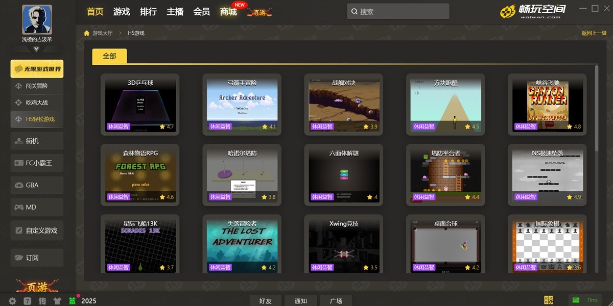Viewport: 613px width, 306px height.
Task: Select the 全部 tab
Action: 109,56
